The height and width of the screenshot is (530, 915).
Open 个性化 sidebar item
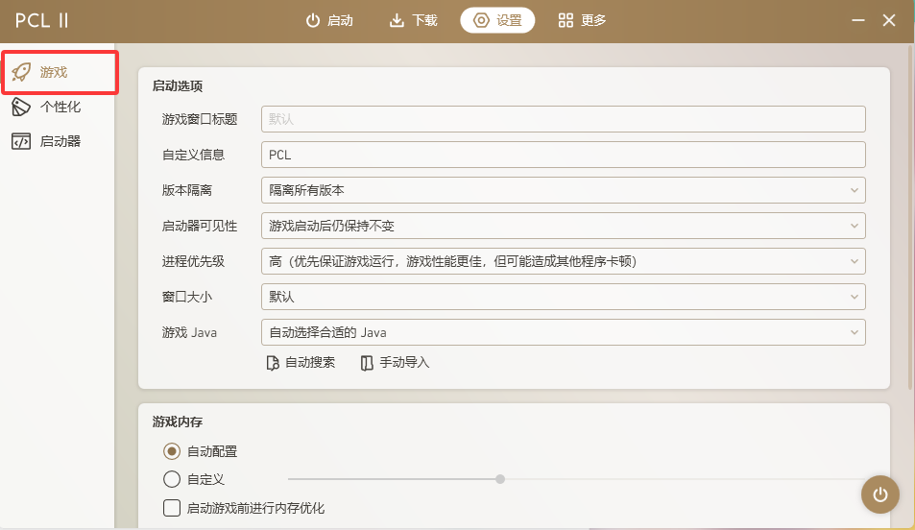(58, 107)
